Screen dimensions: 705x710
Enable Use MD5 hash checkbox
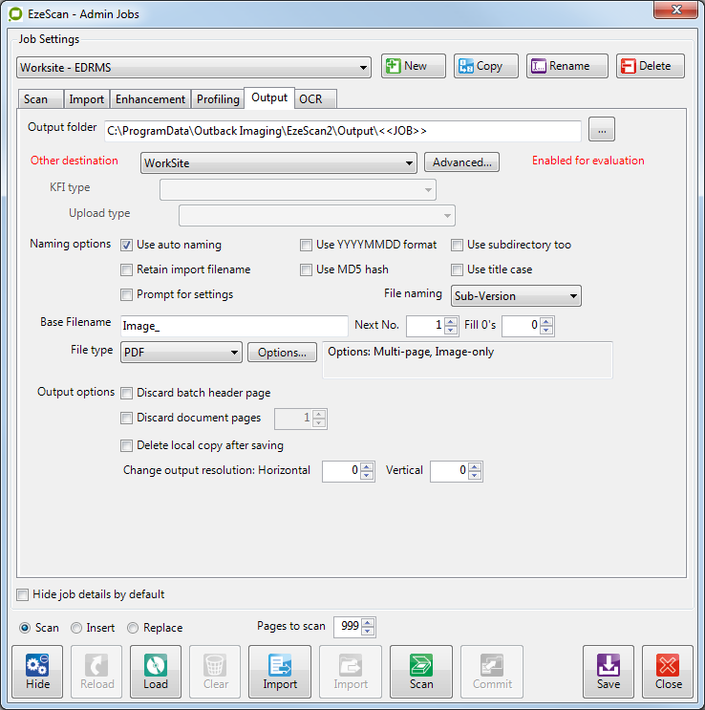point(307,269)
